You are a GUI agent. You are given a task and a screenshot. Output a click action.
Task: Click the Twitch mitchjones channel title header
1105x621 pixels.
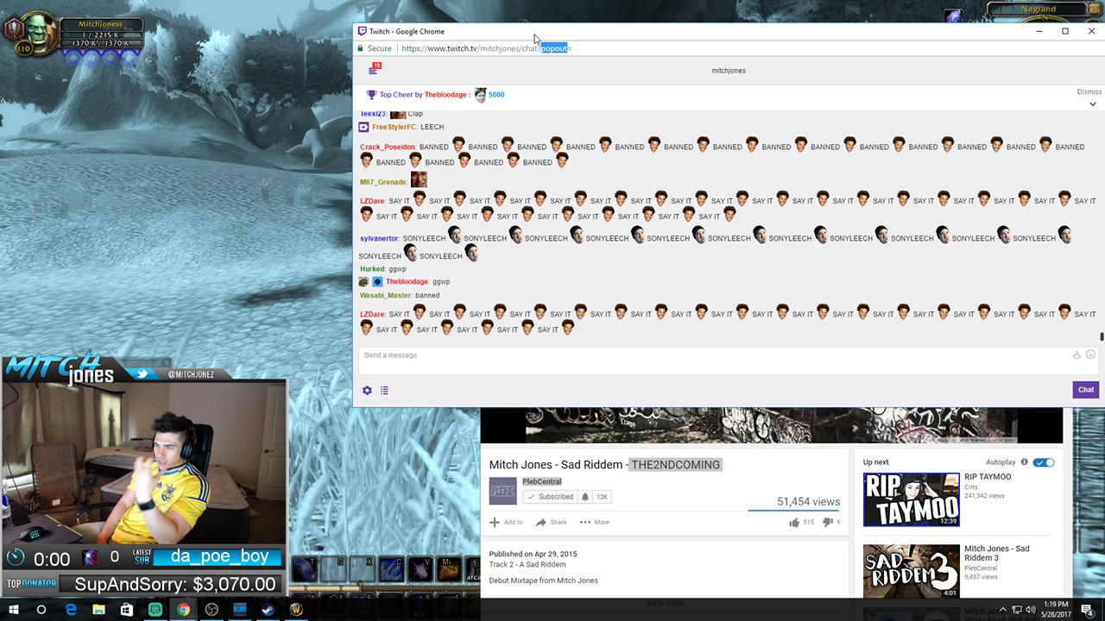tap(729, 71)
